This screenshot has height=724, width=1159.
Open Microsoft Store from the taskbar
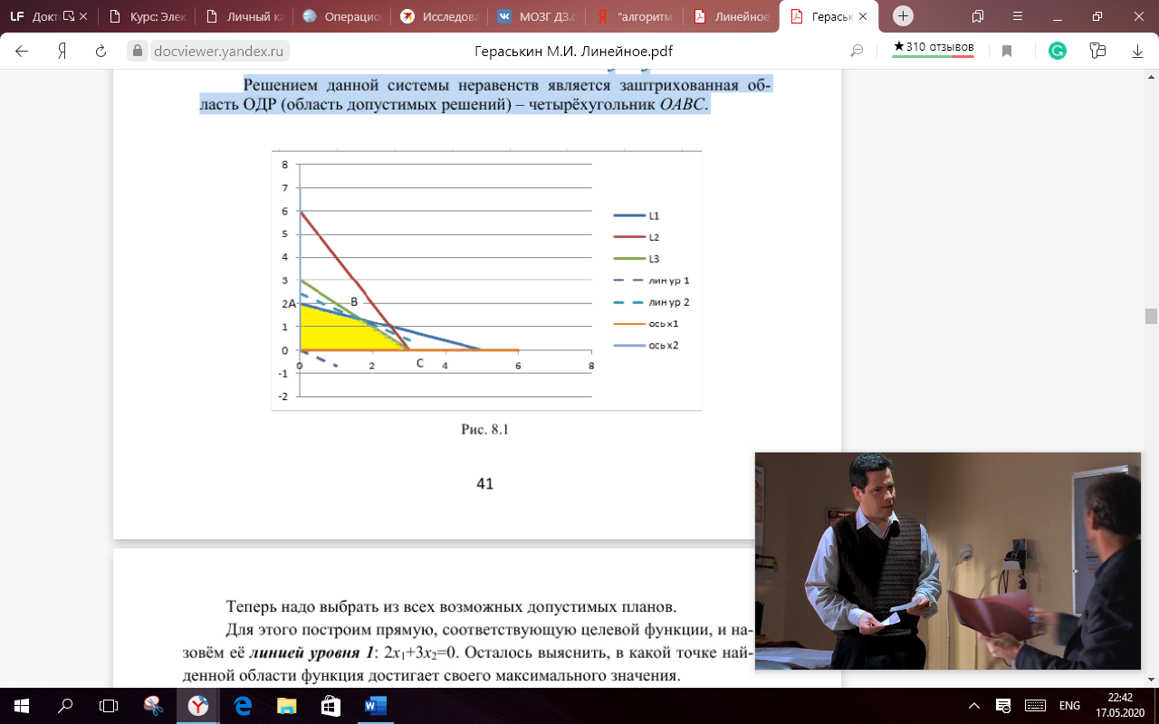(330, 705)
